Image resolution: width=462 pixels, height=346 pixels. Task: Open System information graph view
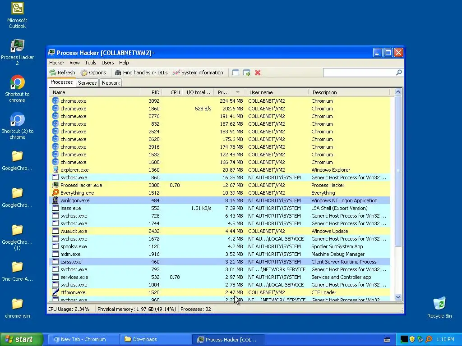[198, 73]
